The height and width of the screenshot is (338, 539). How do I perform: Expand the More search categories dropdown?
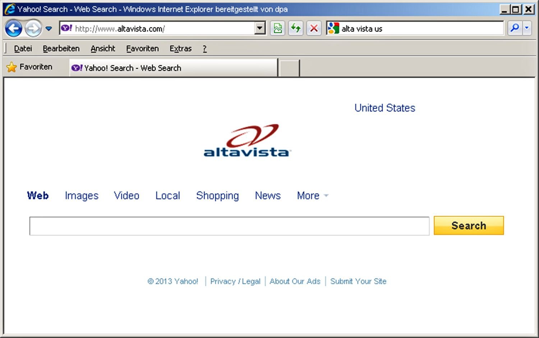tap(312, 196)
